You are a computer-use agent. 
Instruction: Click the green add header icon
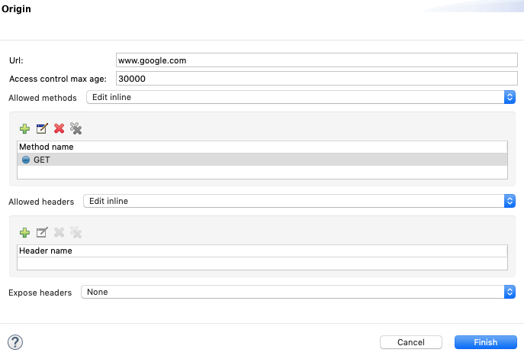click(x=24, y=232)
